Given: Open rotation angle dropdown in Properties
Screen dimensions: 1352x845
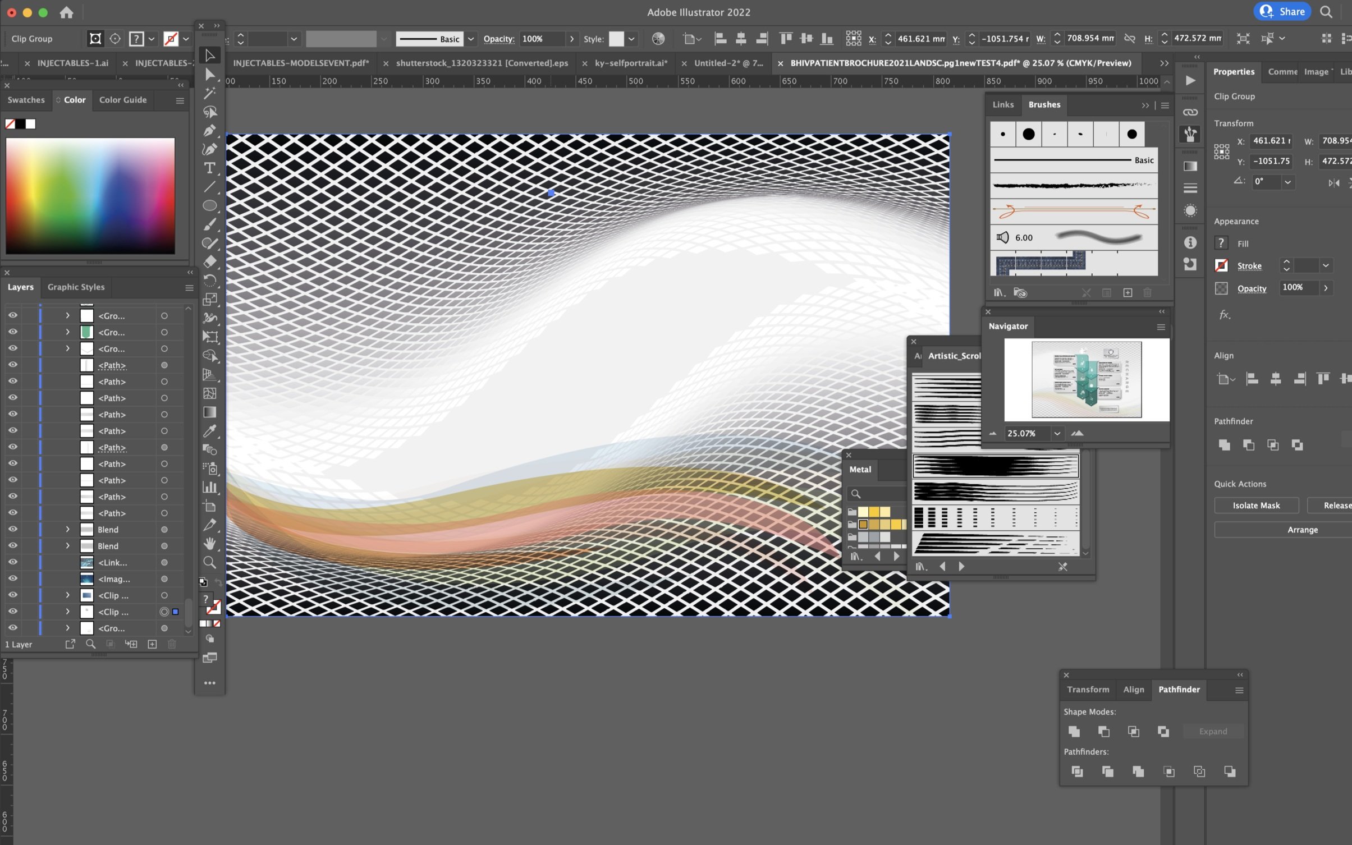Looking at the screenshot, I should (1287, 182).
